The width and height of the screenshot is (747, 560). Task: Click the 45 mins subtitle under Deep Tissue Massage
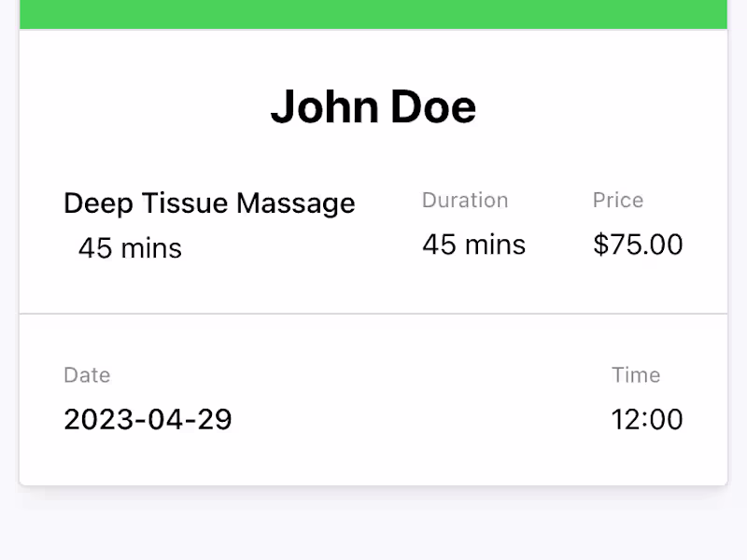coord(130,248)
